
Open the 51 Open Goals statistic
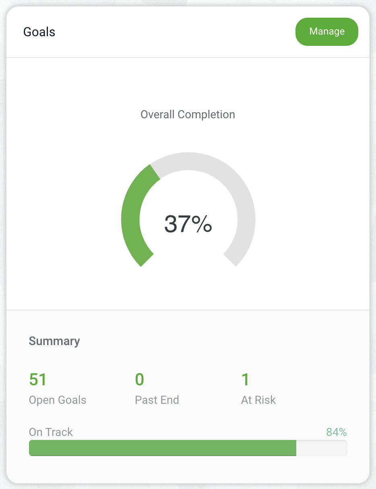[38, 379]
